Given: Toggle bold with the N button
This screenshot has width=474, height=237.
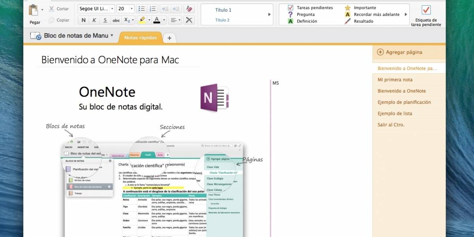Looking at the screenshot, I should (83, 20).
